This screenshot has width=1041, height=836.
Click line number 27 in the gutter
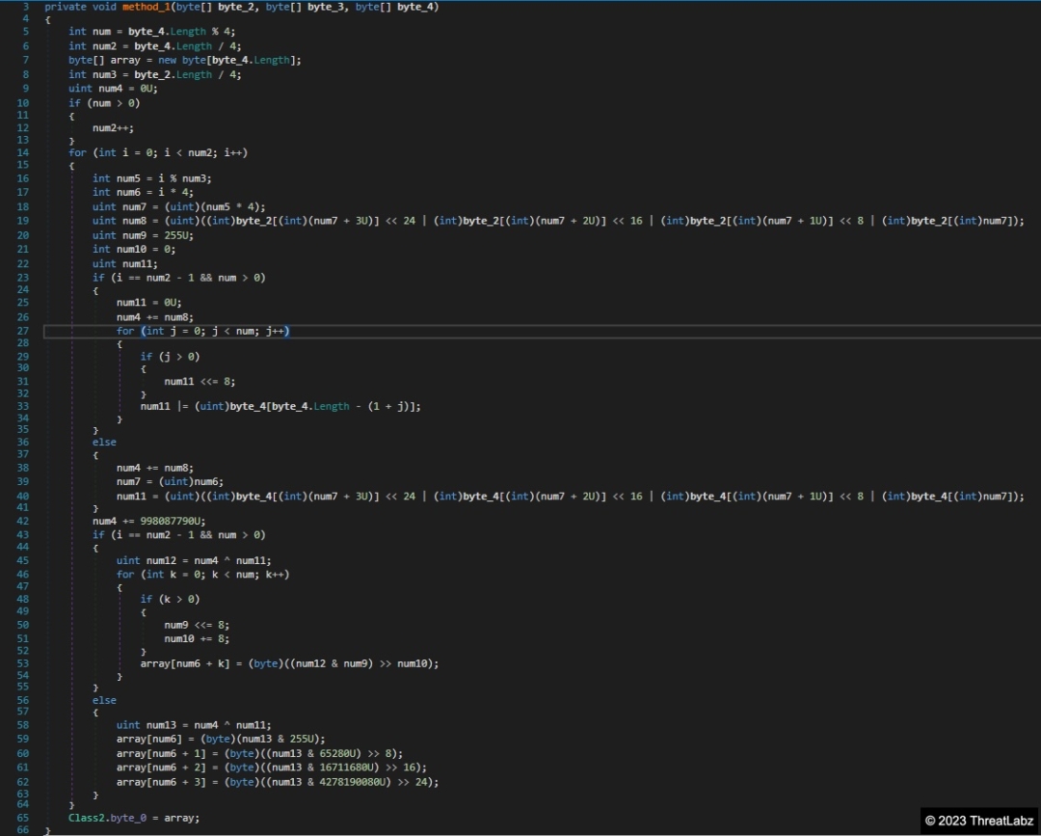23,331
